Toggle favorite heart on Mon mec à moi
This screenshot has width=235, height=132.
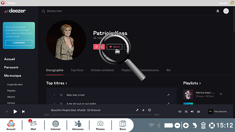point(61,95)
